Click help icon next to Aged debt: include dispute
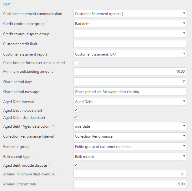Image resolution: width=192 pixels, height=191 pixels. pos(49,164)
